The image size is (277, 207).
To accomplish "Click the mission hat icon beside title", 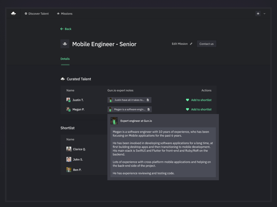I will pos(65,44).
